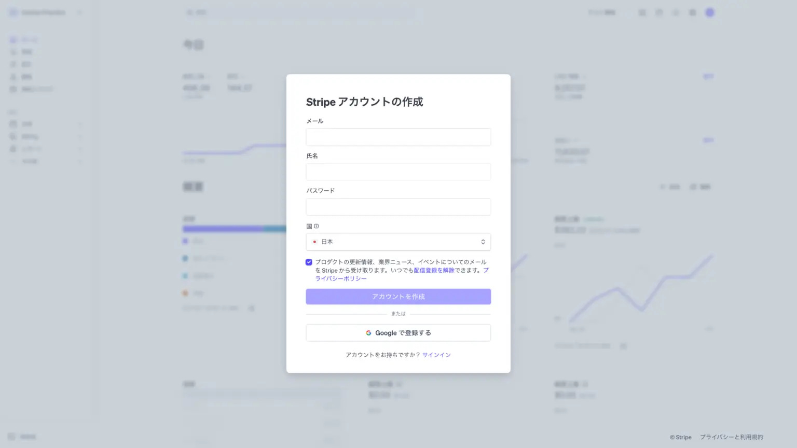Open the プライバシーポリシー link in the modal
797x448 pixels.
pyautogui.click(x=341, y=278)
